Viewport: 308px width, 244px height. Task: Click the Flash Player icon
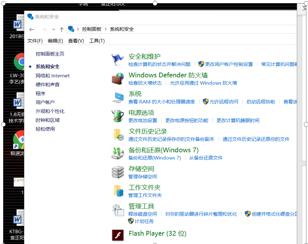tap(118, 235)
